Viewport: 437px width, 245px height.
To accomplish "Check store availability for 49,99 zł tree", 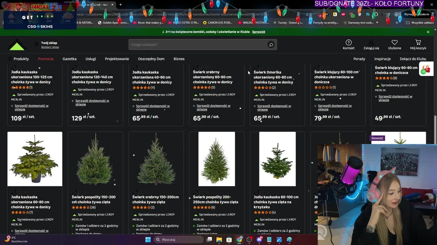I will pyautogui.click(x=395, y=98).
